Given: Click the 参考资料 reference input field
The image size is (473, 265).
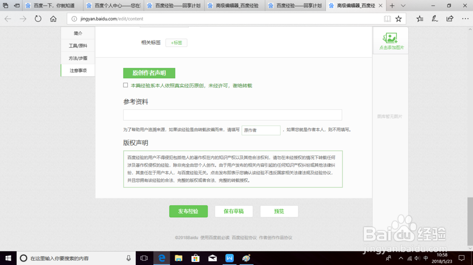Looking at the screenshot, I should [x=233, y=115].
